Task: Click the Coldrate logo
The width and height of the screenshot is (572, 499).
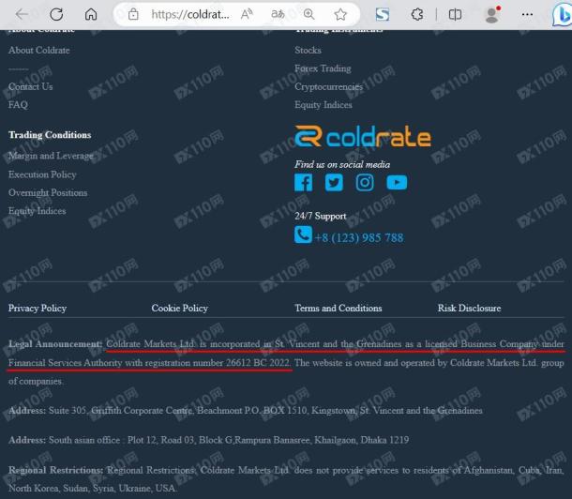Action: (363, 136)
